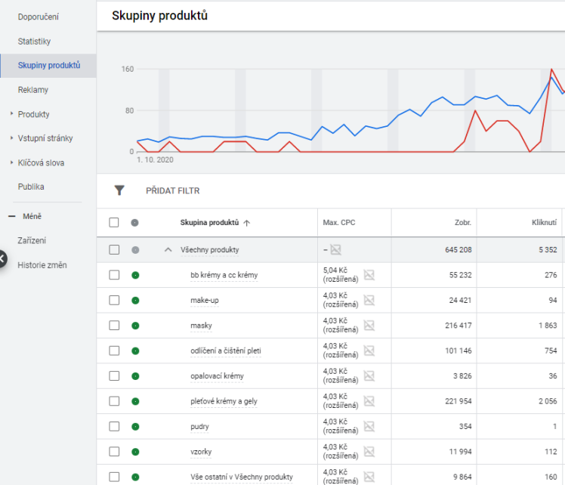Go to Historie změn page
Viewport: 565px width, 485px height.
[42, 265]
